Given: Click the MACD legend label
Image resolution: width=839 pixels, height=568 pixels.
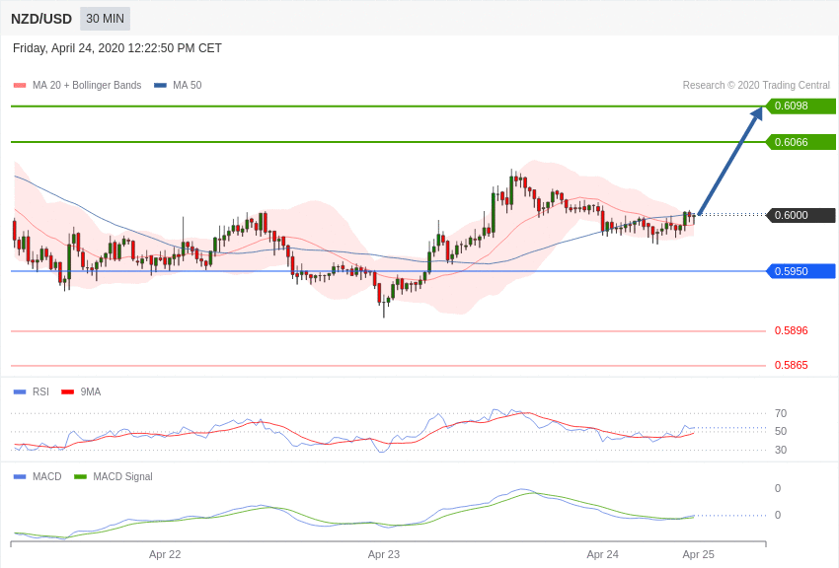Looking at the screenshot, I should point(47,476).
